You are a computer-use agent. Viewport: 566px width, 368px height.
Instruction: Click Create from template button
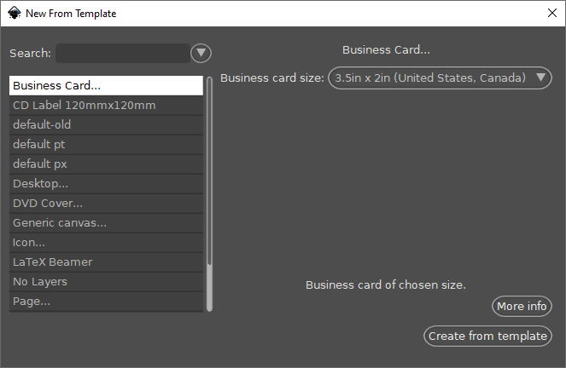click(x=487, y=336)
